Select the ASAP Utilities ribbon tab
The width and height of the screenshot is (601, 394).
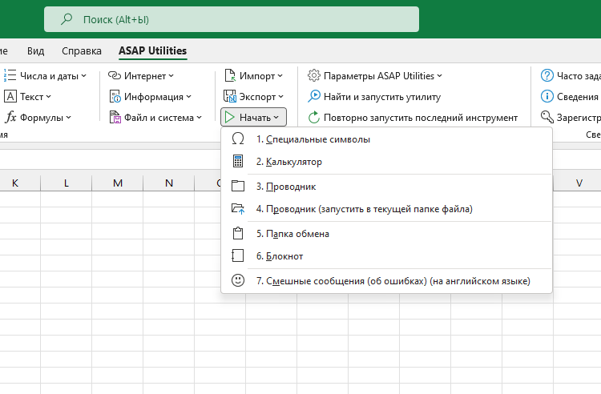[x=152, y=51]
